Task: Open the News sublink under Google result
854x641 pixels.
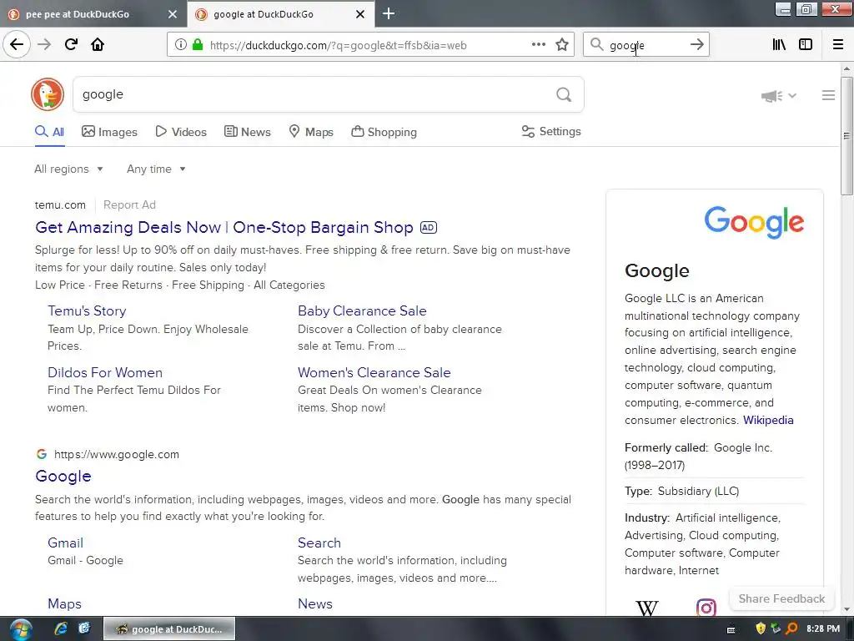Action: [x=314, y=604]
